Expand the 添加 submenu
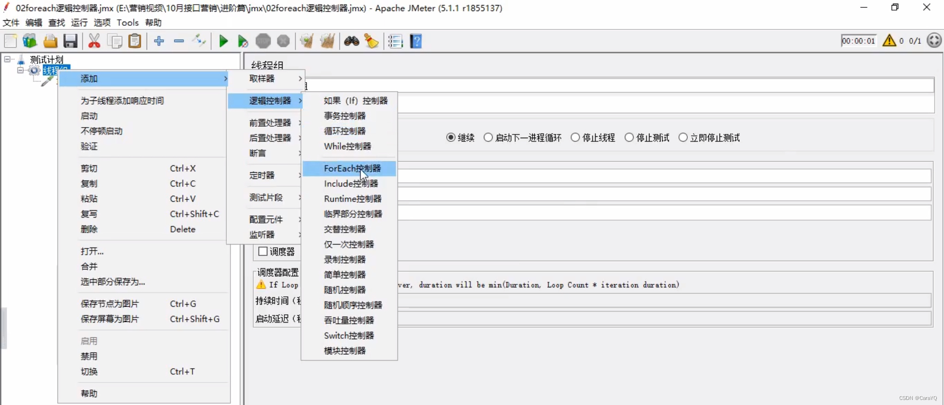The height and width of the screenshot is (405, 944). tap(144, 79)
